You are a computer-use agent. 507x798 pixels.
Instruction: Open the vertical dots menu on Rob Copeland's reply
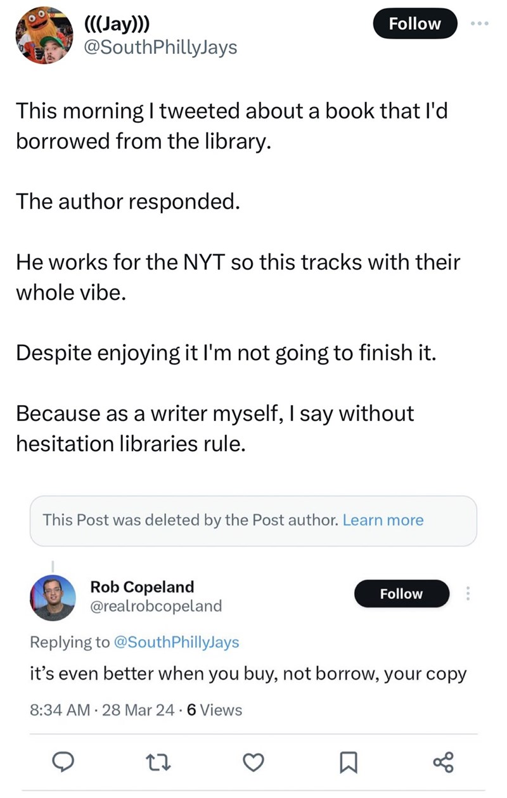[x=468, y=593]
